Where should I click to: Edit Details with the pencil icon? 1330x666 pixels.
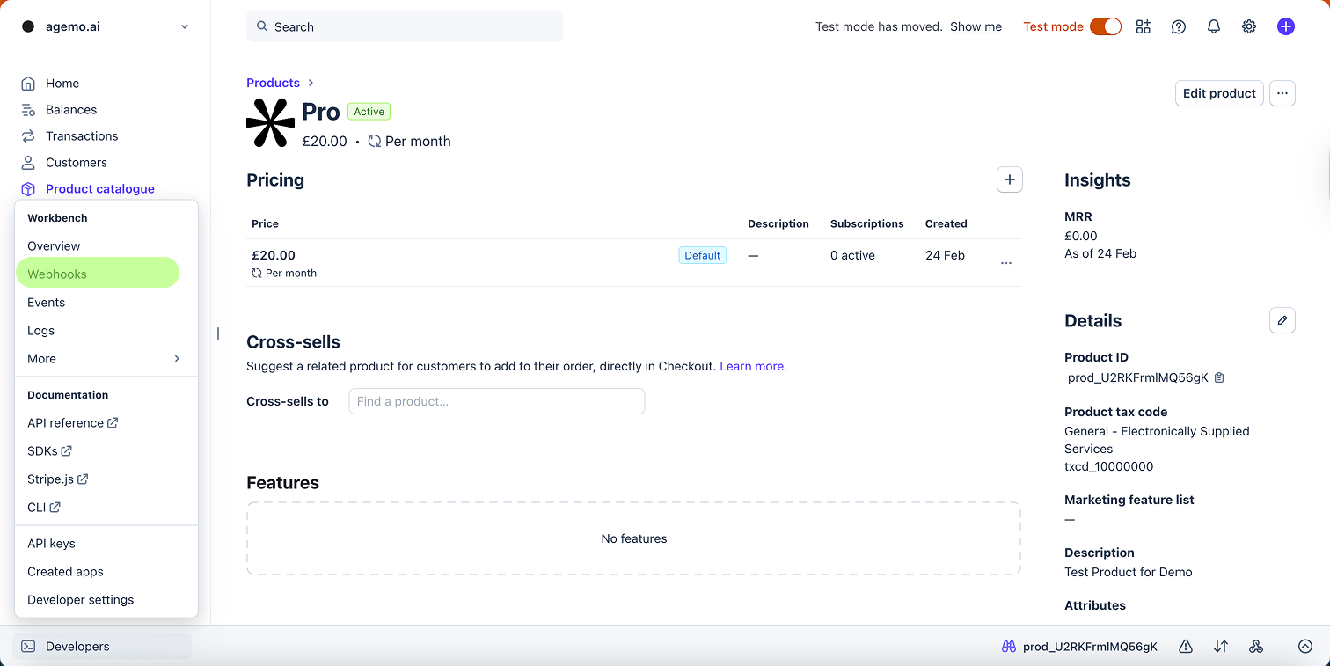click(1282, 320)
